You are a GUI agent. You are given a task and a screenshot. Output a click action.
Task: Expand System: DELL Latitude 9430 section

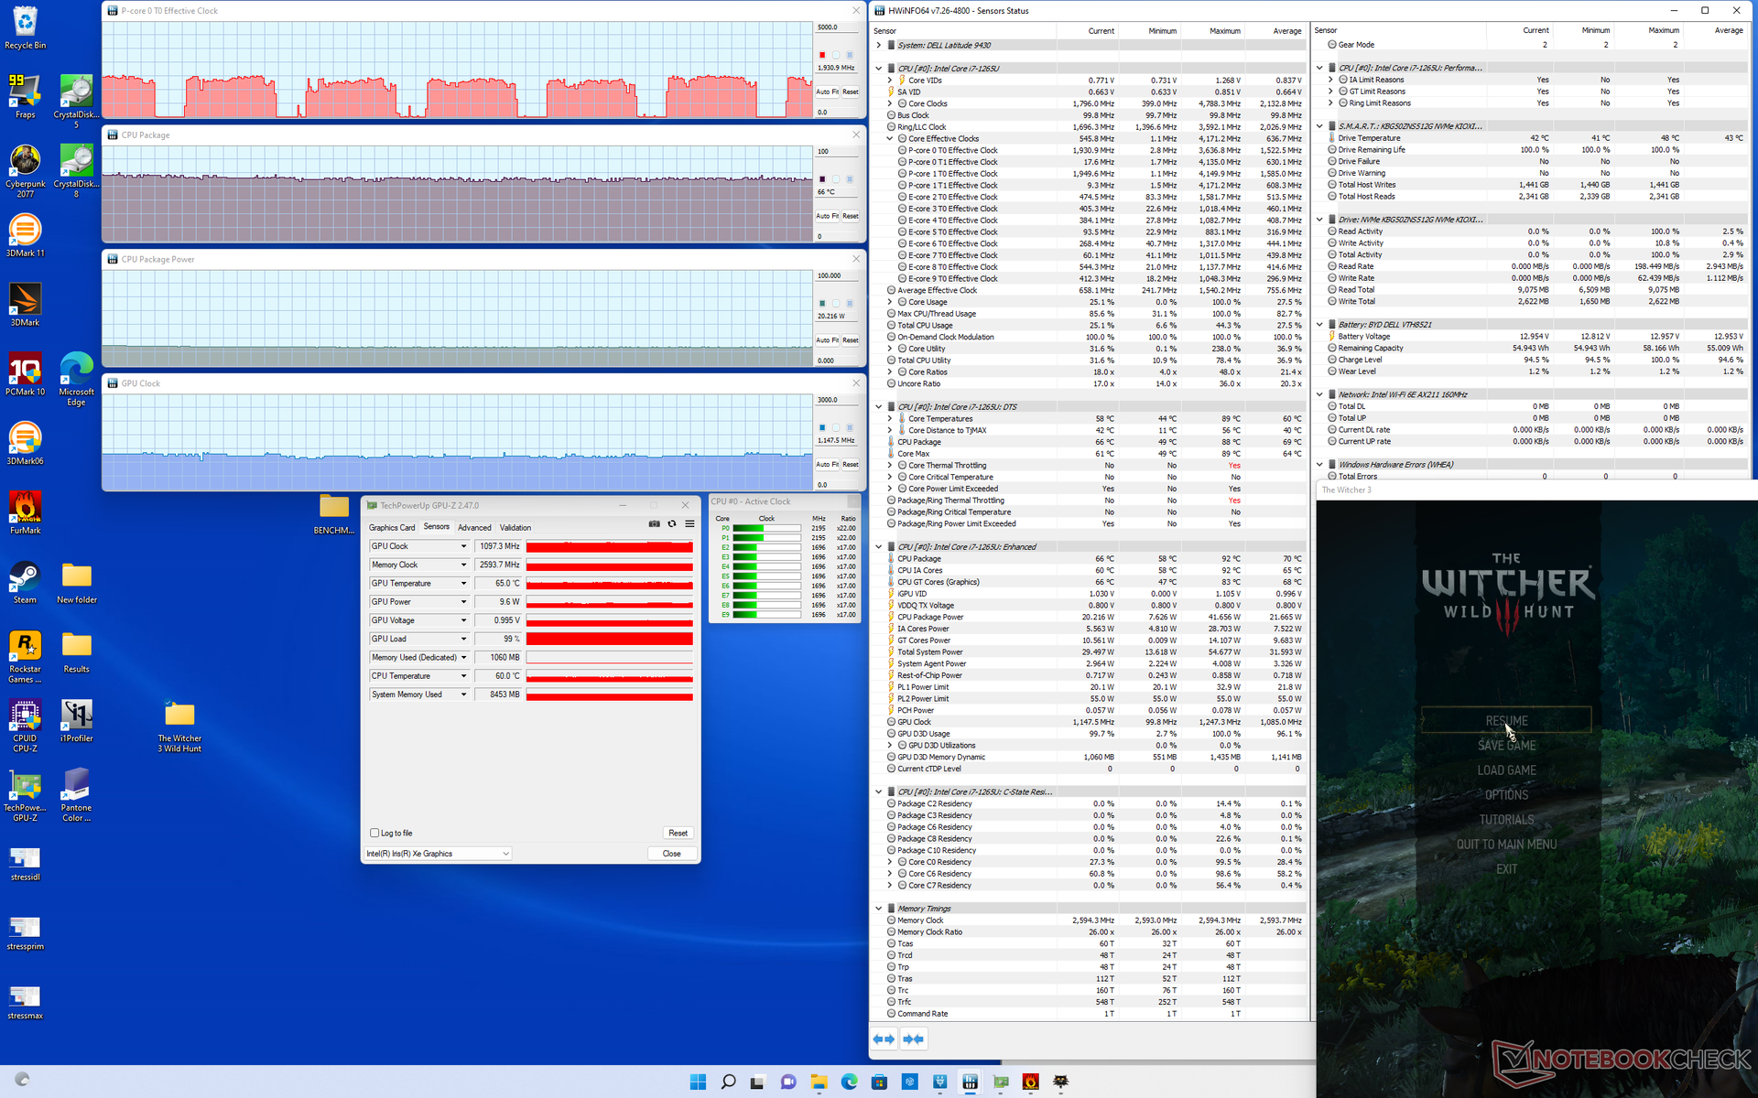tap(878, 45)
